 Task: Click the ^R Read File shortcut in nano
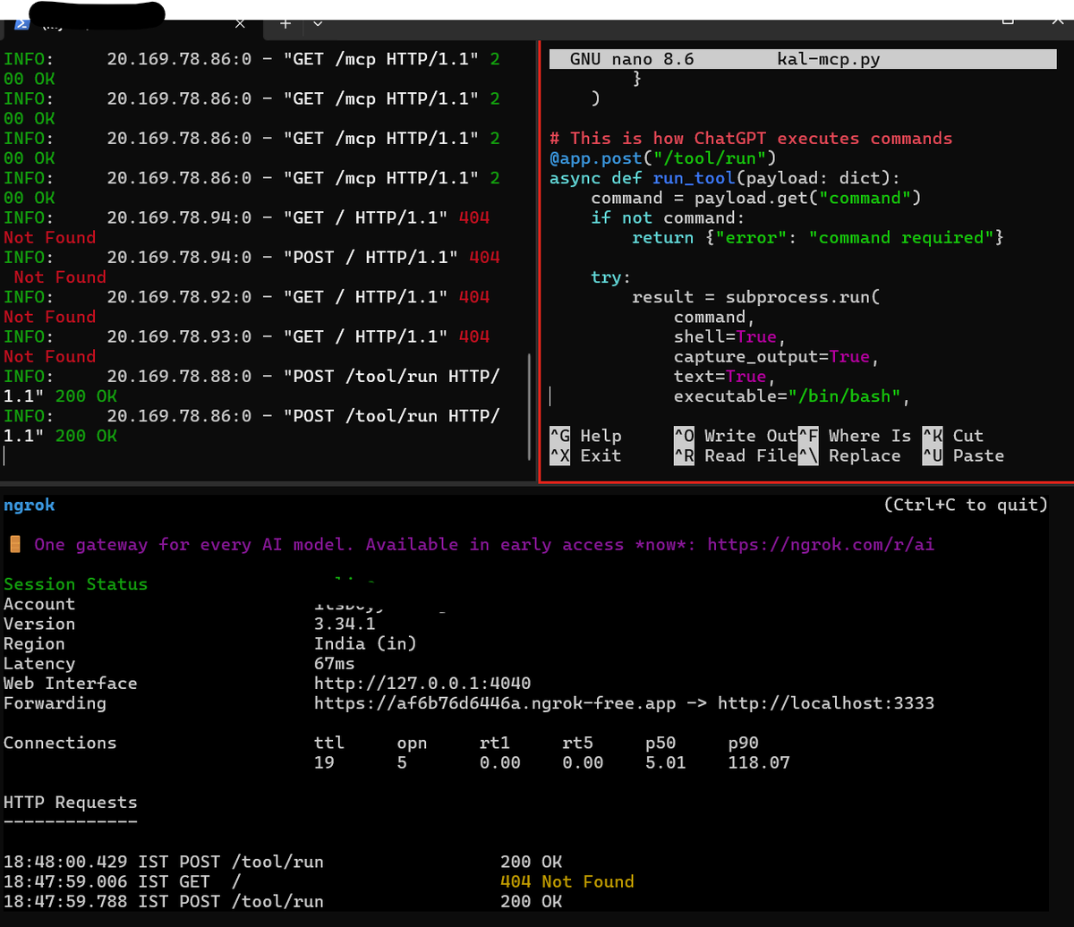(x=735, y=455)
